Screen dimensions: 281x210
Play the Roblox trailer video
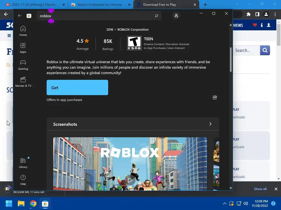pos(130,180)
